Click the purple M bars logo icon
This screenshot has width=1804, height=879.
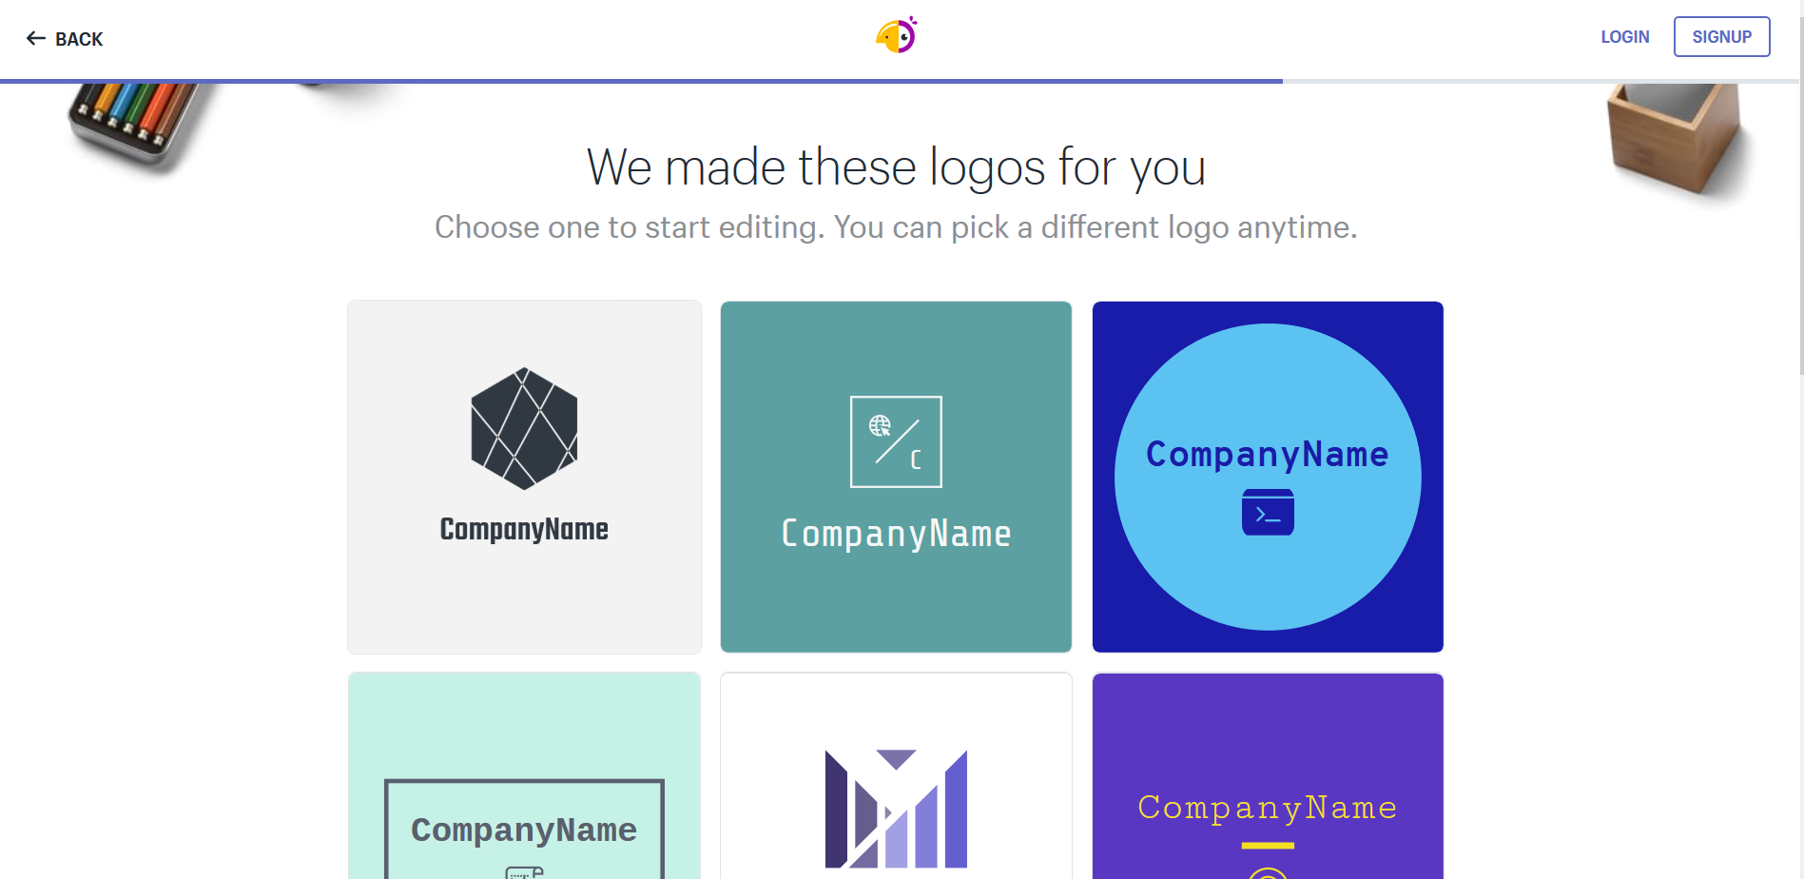click(896, 809)
